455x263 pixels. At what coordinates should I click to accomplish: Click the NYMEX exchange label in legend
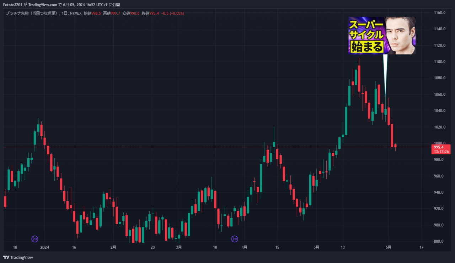(76, 13)
